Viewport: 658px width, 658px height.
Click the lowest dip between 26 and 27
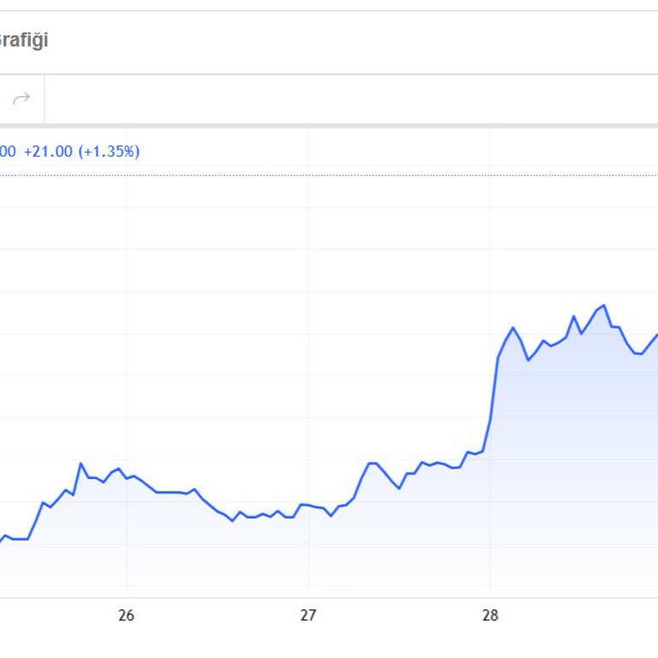point(232,520)
